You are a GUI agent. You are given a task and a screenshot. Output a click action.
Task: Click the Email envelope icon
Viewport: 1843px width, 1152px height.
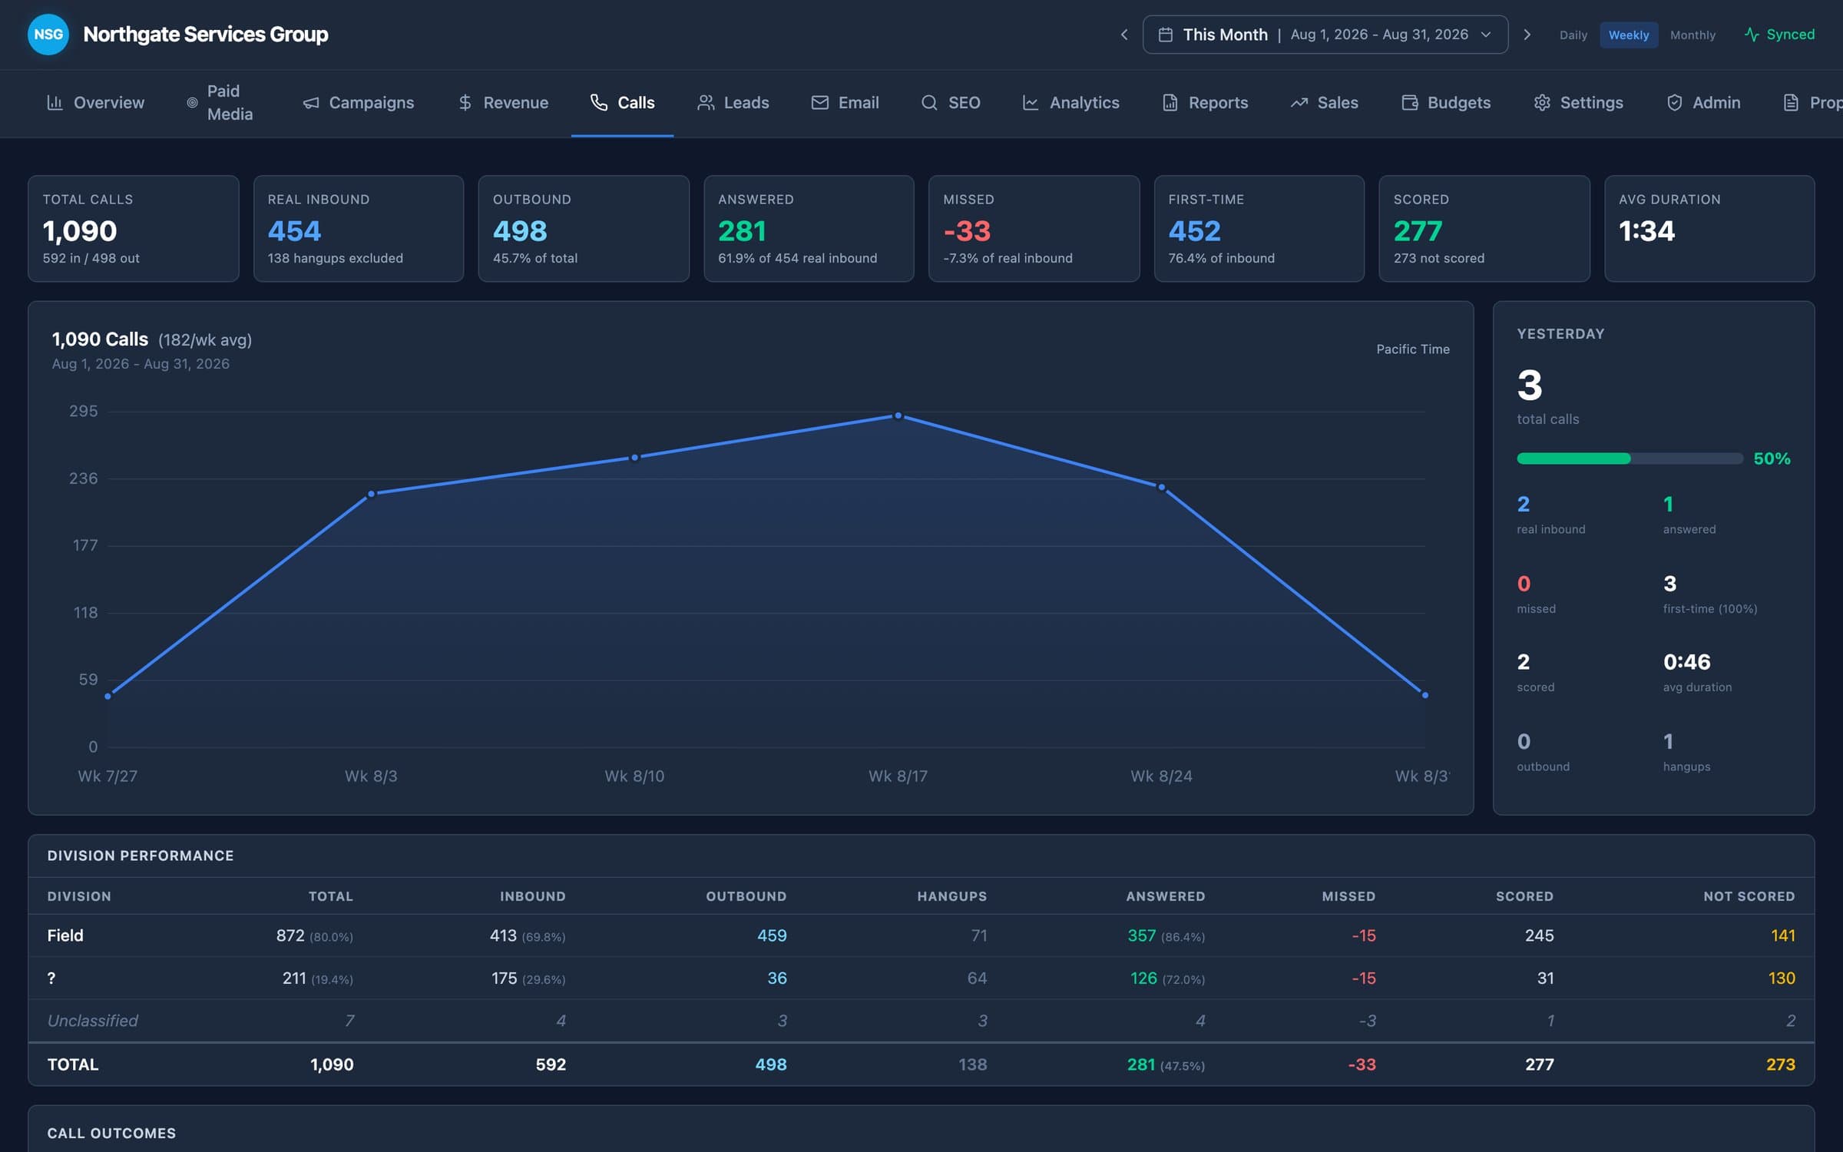(x=819, y=102)
